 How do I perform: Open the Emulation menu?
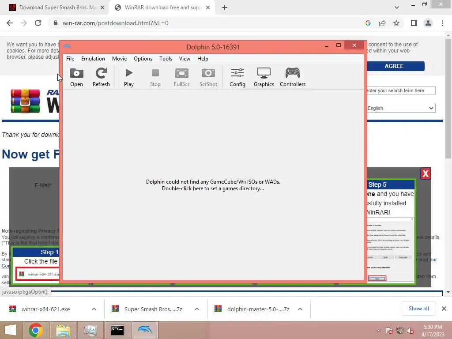tap(93, 59)
